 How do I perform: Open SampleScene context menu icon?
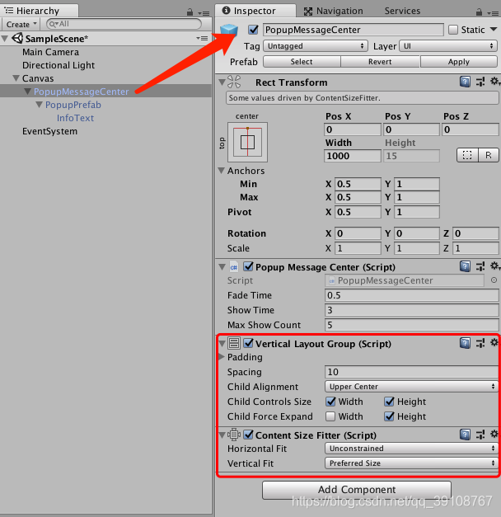[x=202, y=39]
